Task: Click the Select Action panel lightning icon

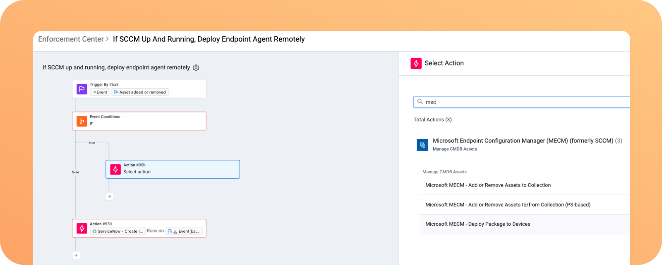Action: pyautogui.click(x=416, y=63)
